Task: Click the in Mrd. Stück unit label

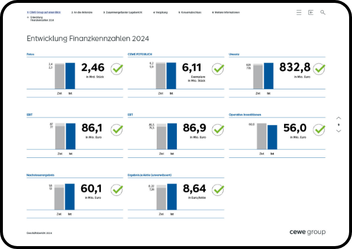Action: (x=95, y=77)
